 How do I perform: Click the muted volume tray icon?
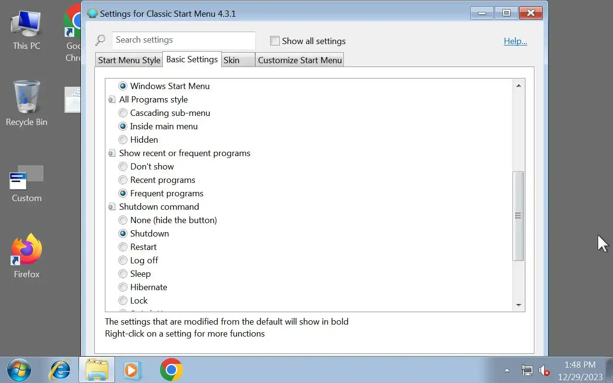pyautogui.click(x=544, y=371)
